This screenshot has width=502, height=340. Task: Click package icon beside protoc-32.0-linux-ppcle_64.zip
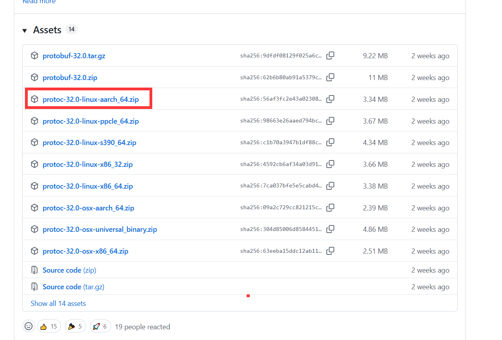point(34,121)
